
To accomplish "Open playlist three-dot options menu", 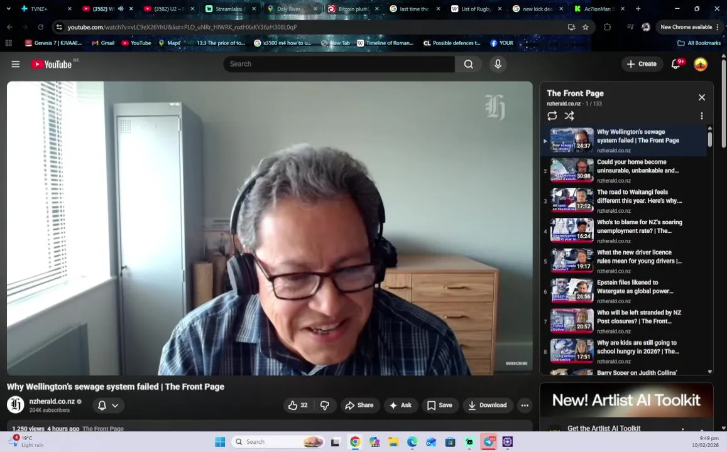I will (x=701, y=116).
